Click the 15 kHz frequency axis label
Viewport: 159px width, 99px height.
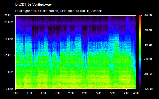[8, 39]
